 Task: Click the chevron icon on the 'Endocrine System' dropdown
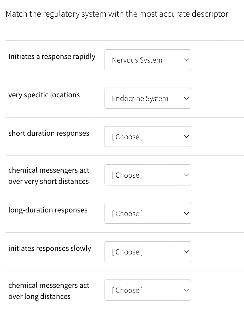186,98
